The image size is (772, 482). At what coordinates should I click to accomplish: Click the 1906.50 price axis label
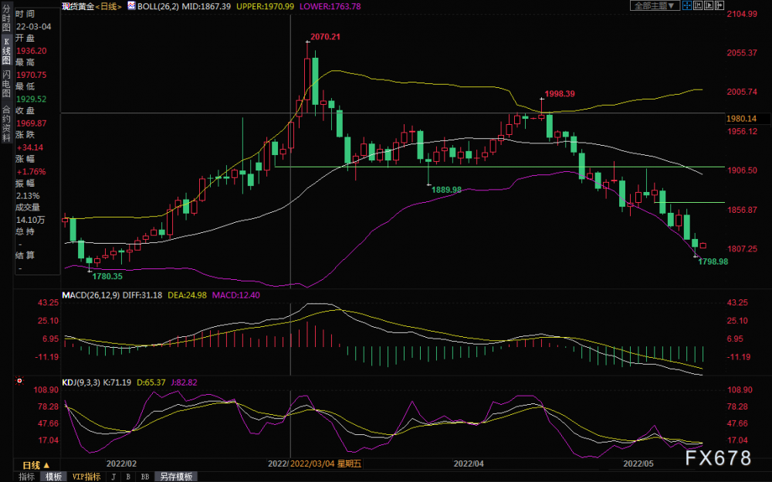[x=742, y=170]
